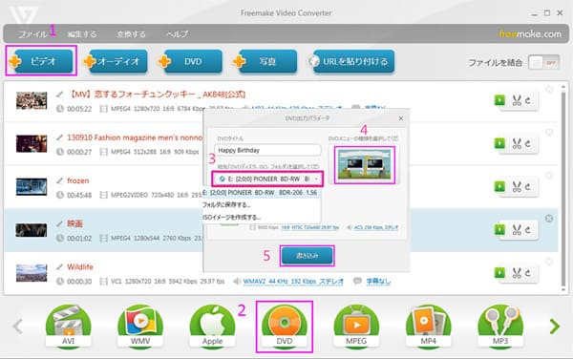Toggle the ファイルを結合 OFF switch
This screenshot has height=359, width=573.
pyautogui.click(x=543, y=63)
